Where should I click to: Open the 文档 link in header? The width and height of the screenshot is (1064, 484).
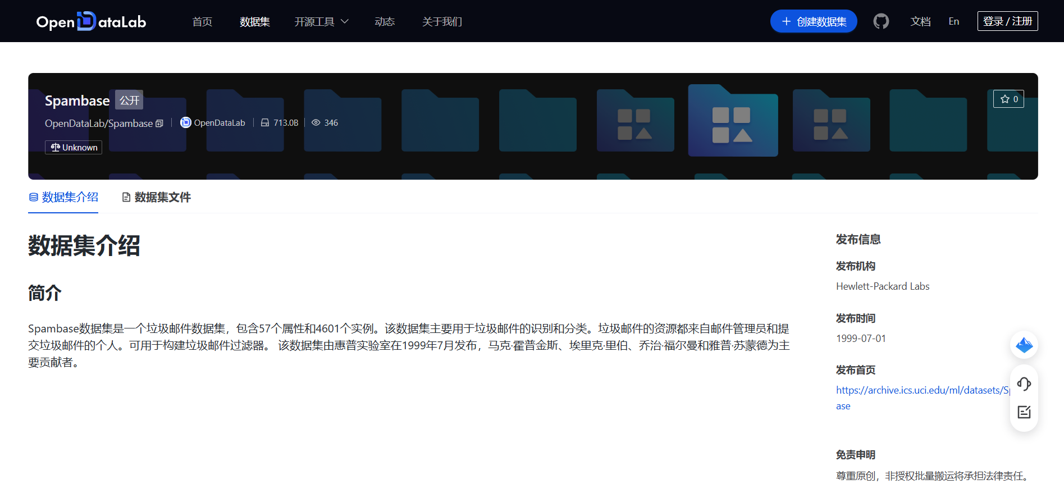click(920, 21)
